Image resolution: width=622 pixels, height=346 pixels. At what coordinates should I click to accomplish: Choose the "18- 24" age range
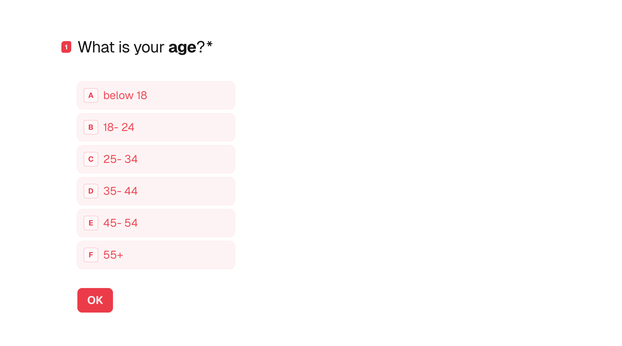click(x=156, y=127)
